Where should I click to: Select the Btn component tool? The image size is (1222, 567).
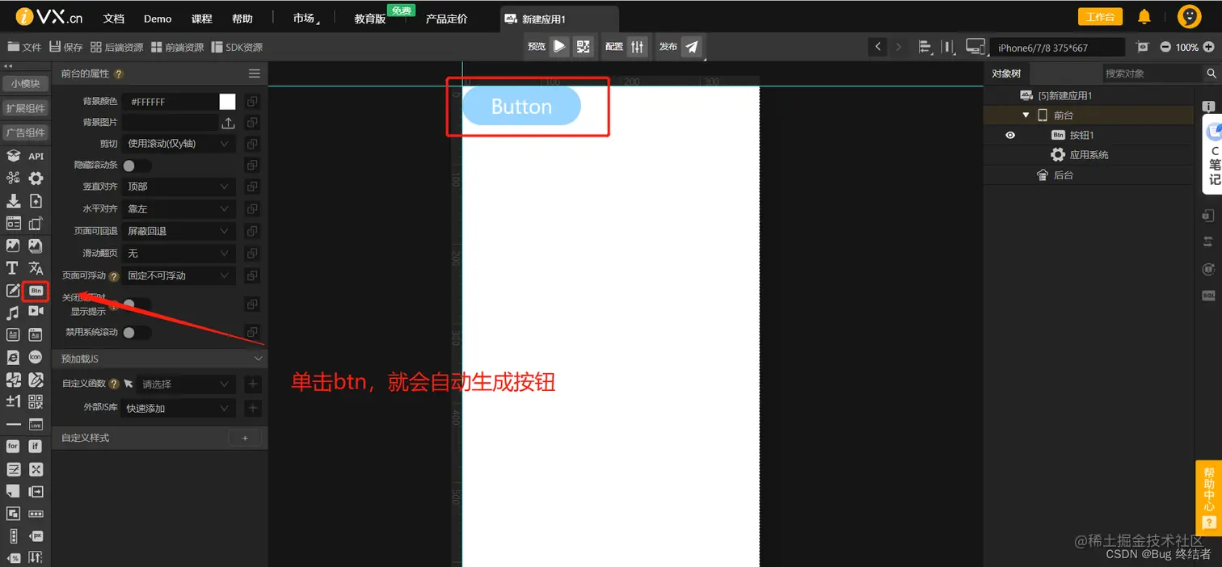pos(35,290)
